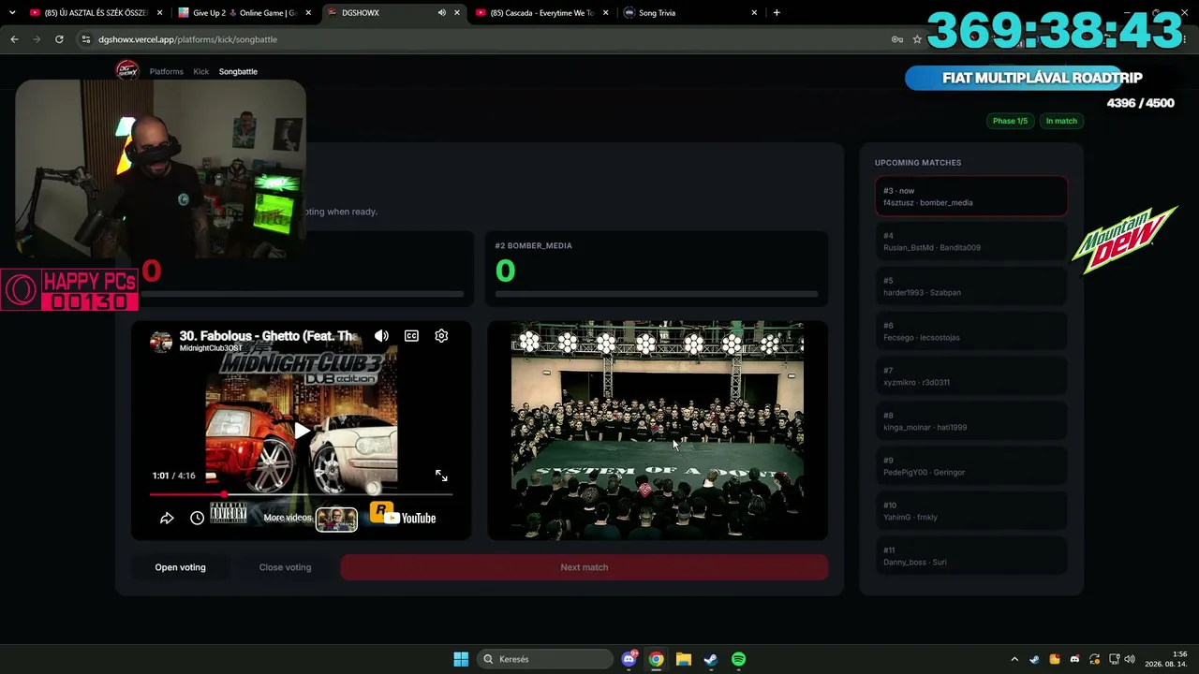Open the Windows Start menu
Viewport: 1199px width, 674px height.
click(x=461, y=659)
